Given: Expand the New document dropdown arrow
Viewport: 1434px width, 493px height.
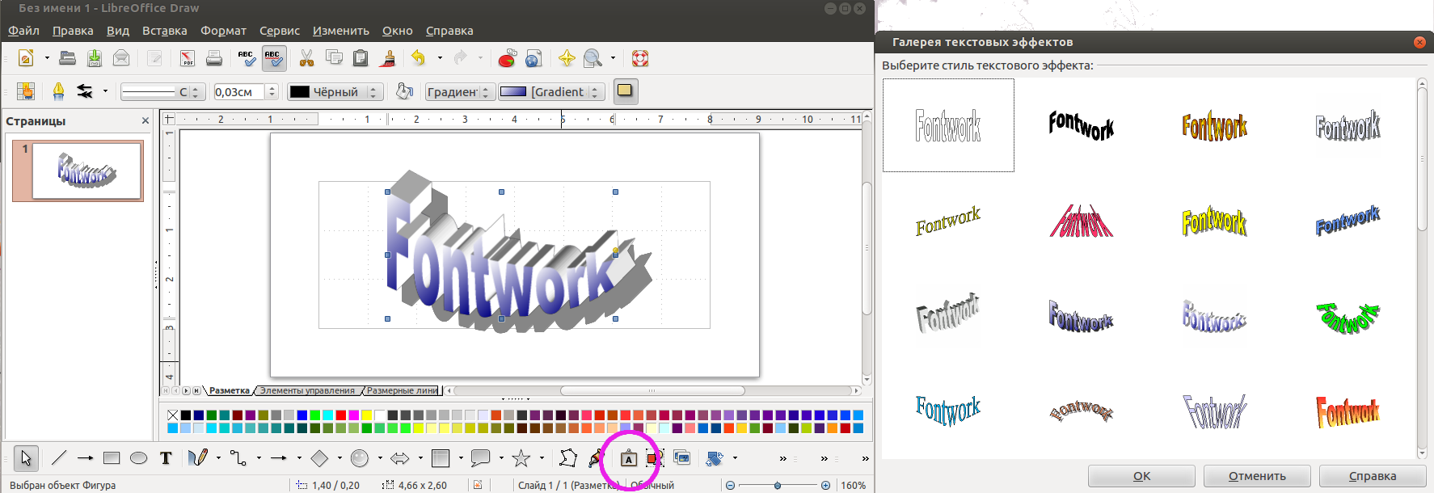Looking at the screenshot, I should [x=47, y=58].
